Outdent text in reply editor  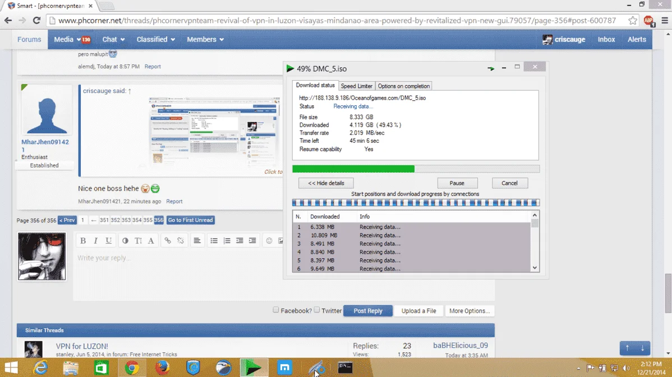pyautogui.click(x=240, y=241)
